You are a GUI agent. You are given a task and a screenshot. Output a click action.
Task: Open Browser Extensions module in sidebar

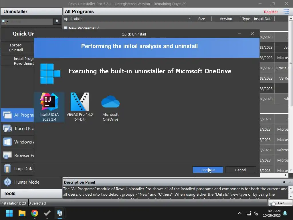point(17,156)
